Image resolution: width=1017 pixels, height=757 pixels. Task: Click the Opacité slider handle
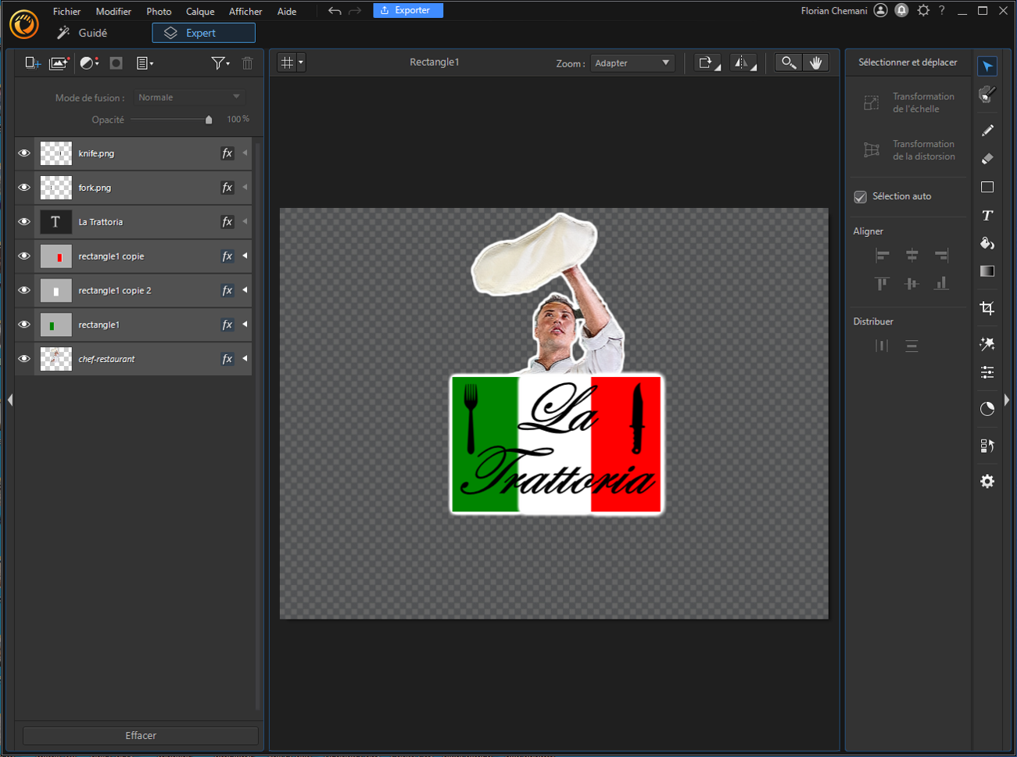pyautogui.click(x=209, y=120)
